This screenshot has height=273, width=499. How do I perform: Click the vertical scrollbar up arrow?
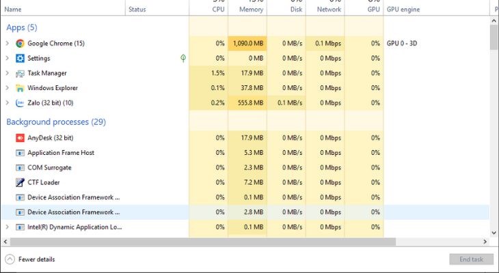point(494,20)
